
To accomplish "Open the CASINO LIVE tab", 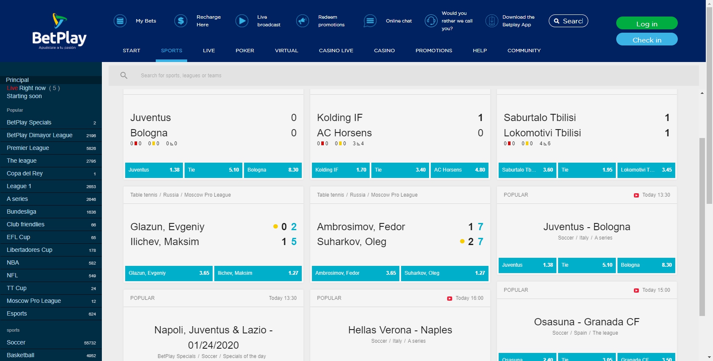I will pos(336,51).
